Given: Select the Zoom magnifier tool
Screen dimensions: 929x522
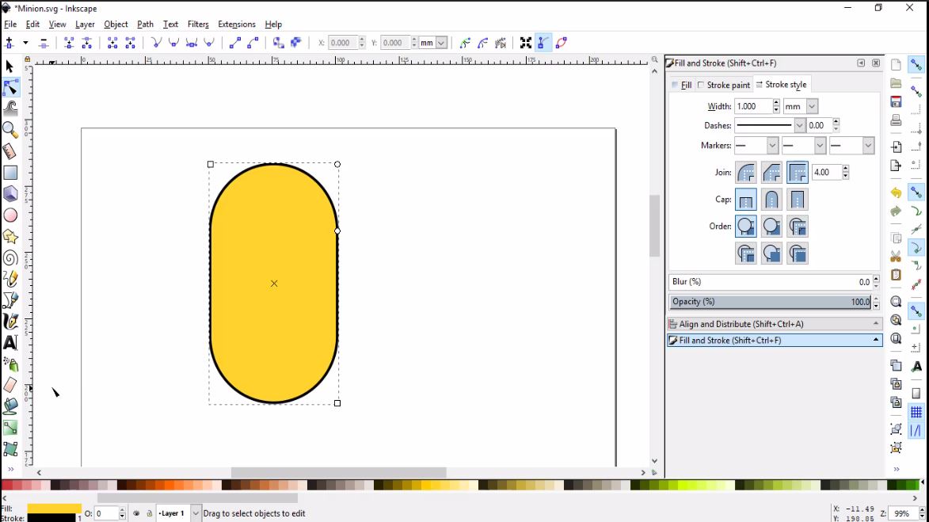Looking at the screenshot, I should (10, 130).
